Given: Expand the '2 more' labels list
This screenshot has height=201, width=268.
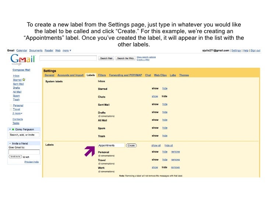Looking at the screenshot, I should click(x=17, y=113).
